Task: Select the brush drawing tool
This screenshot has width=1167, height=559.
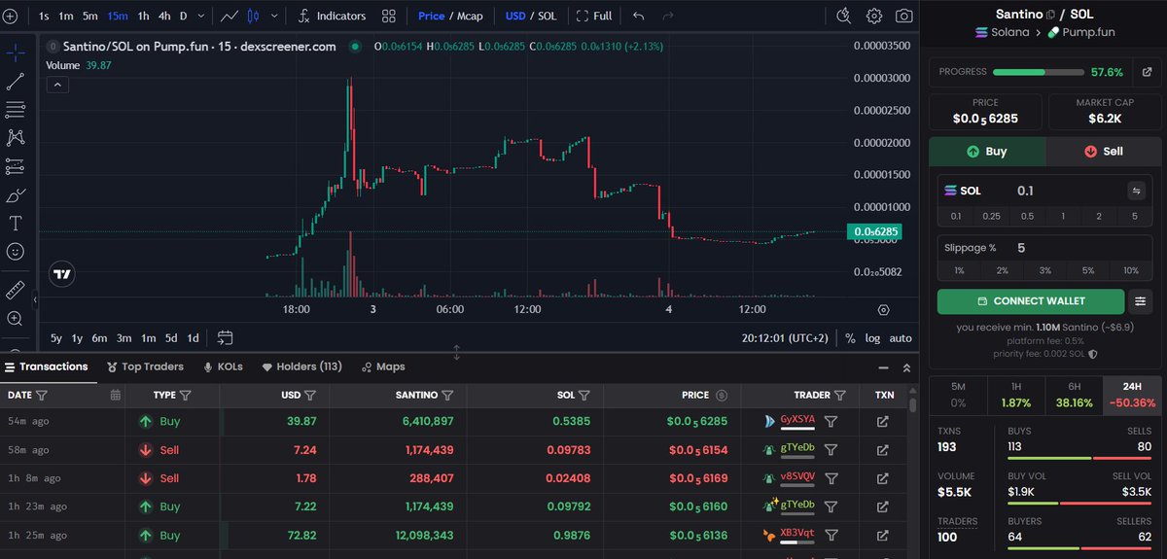Action: tap(16, 194)
